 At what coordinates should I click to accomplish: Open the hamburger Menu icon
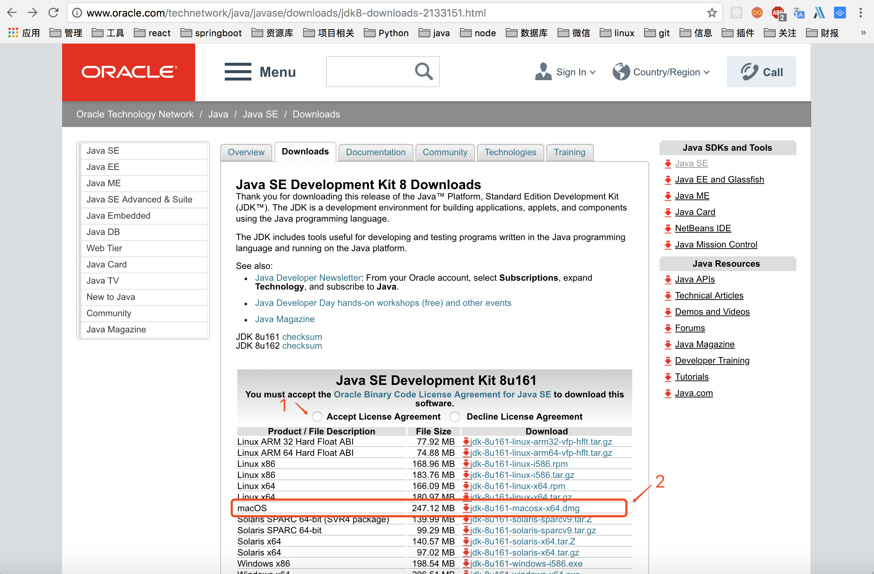tap(238, 72)
